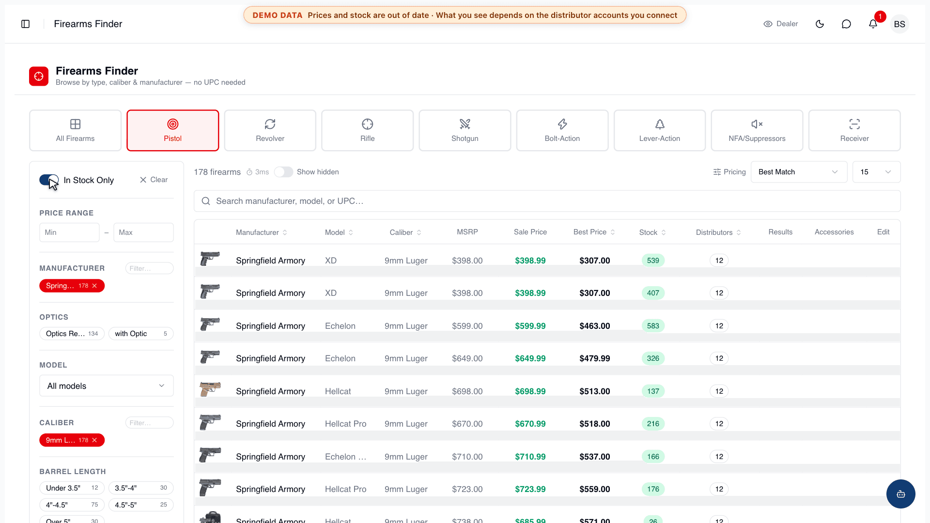Click the Manufacturer Filter text box
930x523 pixels.
(149, 268)
